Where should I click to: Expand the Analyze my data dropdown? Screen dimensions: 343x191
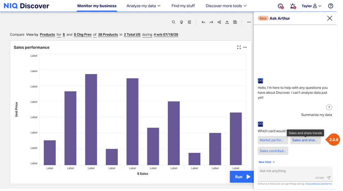click(143, 6)
